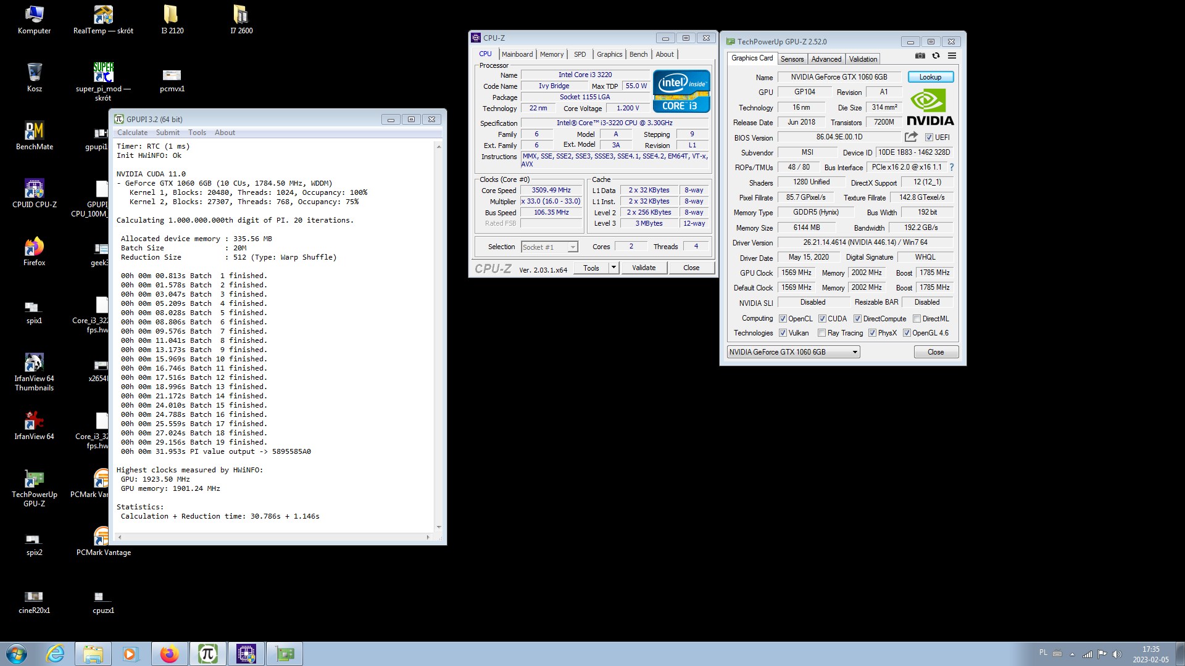This screenshot has width=1185, height=666.
Task: Open GPUPI Submit menu
Action: point(168,133)
